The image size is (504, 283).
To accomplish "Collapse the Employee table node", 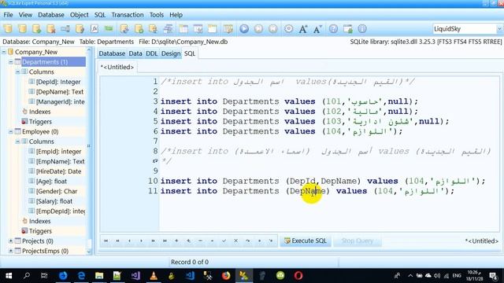I will tap(10, 131).
